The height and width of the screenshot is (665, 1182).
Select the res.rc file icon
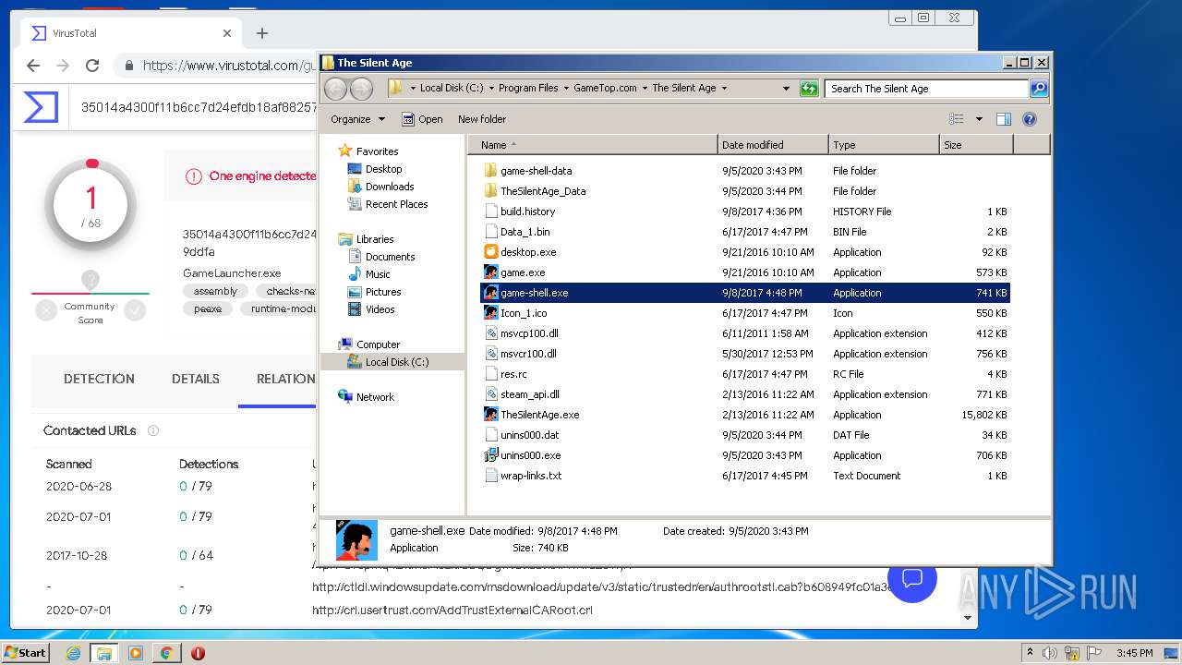pos(491,374)
